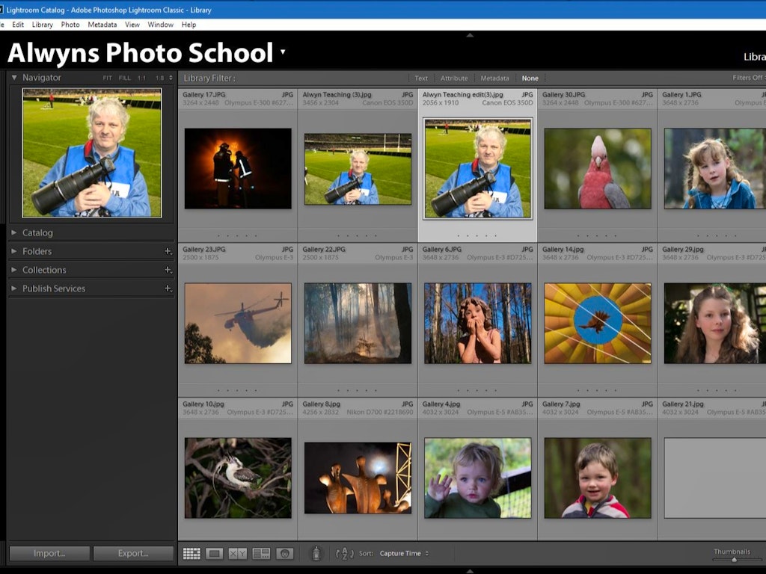Create collection using Collections plus icon

(168, 270)
